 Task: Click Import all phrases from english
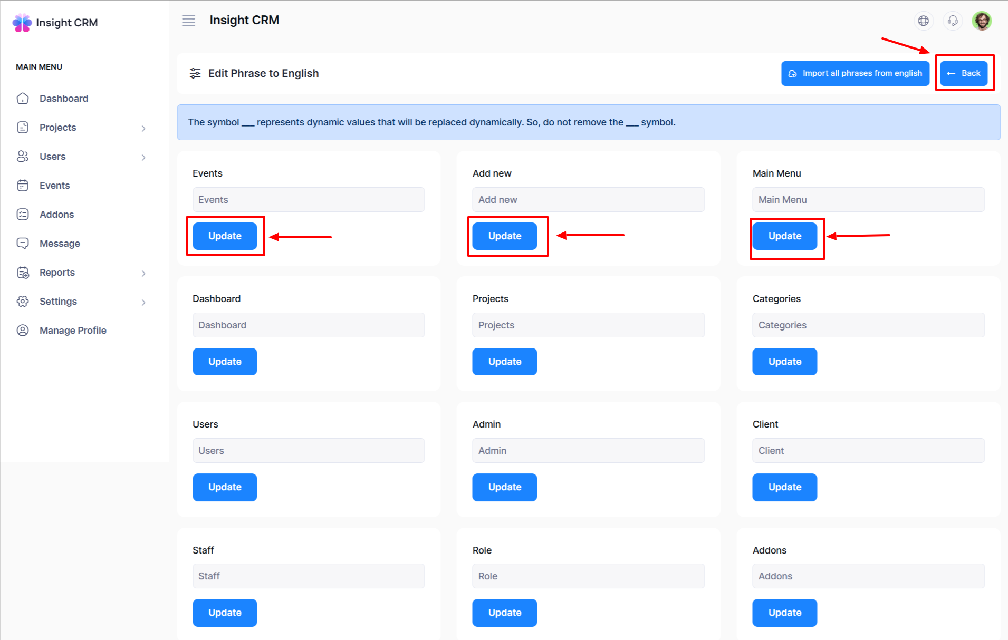coord(855,73)
